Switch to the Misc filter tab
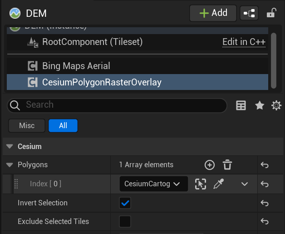Viewport: 285px width, 234px height. tap(27, 125)
